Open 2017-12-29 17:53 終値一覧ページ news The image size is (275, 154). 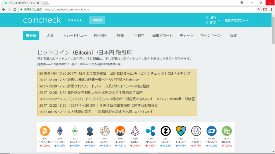click(91, 80)
